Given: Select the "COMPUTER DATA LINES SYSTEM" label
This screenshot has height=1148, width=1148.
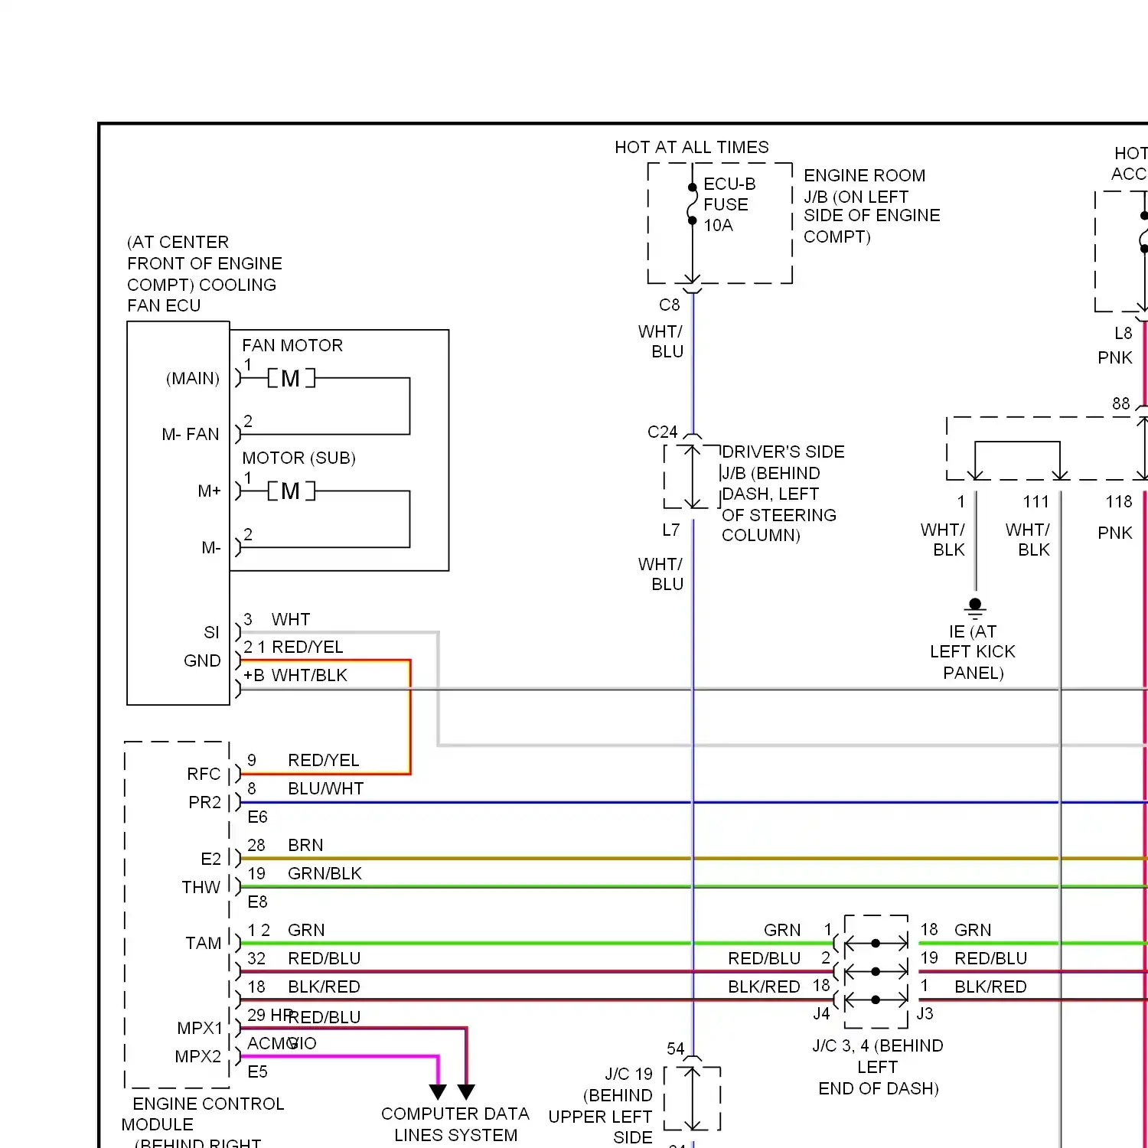Looking at the screenshot, I should click(x=455, y=1124).
